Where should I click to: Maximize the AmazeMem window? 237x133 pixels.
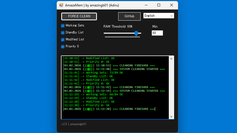(159, 5)
